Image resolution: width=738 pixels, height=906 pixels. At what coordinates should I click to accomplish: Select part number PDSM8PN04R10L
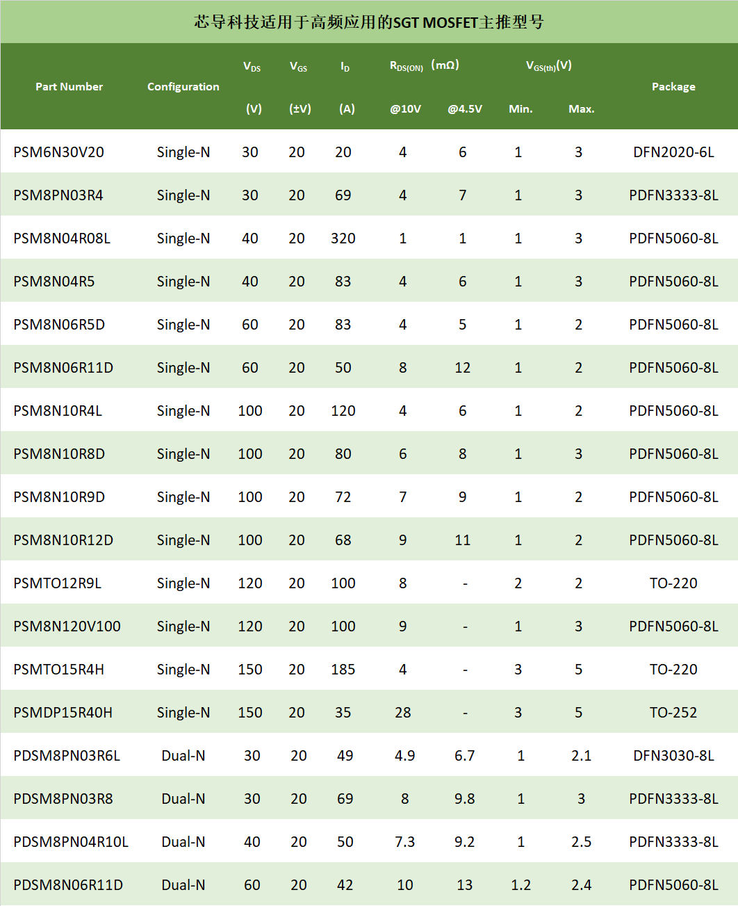[x=71, y=842]
